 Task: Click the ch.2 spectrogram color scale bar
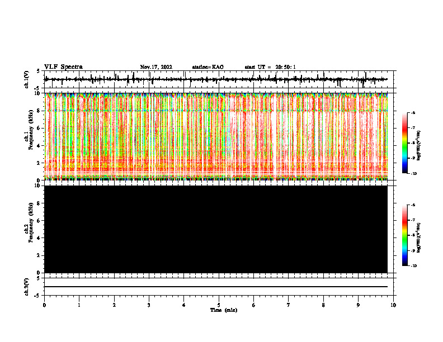405,235
